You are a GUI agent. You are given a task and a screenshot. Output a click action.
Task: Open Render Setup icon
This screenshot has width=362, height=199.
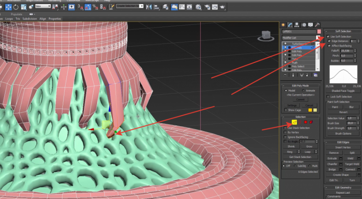[x=207, y=7]
